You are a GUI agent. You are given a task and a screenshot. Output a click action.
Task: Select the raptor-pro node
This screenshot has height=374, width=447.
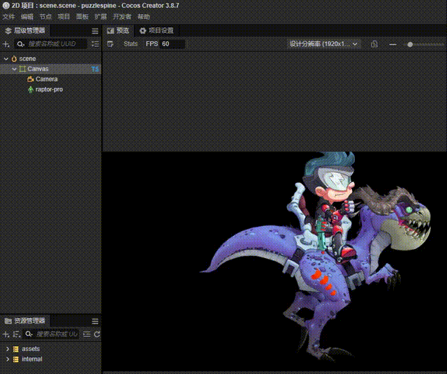click(x=50, y=89)
